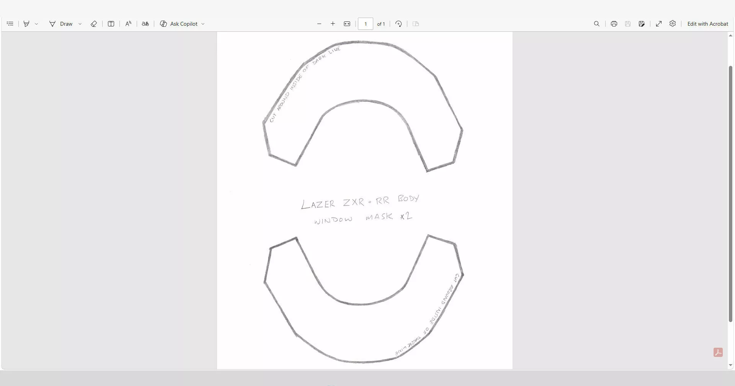Image resolution: width=735 pixels, height=386 pixels.
Task: Zoom out with the minus button
Action: 319,24
